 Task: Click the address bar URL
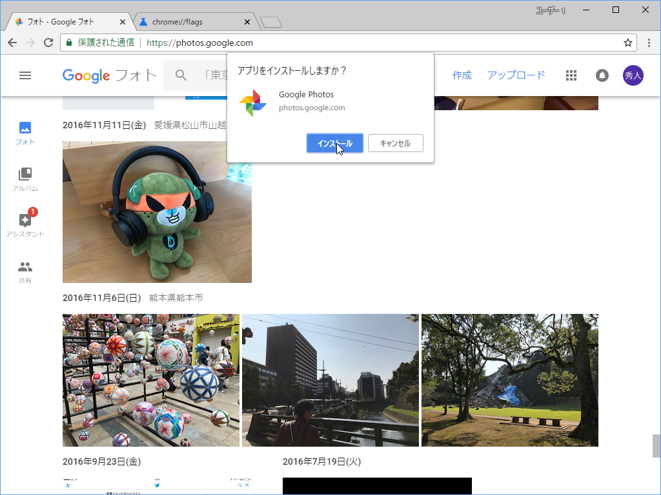tap(200, 43)
